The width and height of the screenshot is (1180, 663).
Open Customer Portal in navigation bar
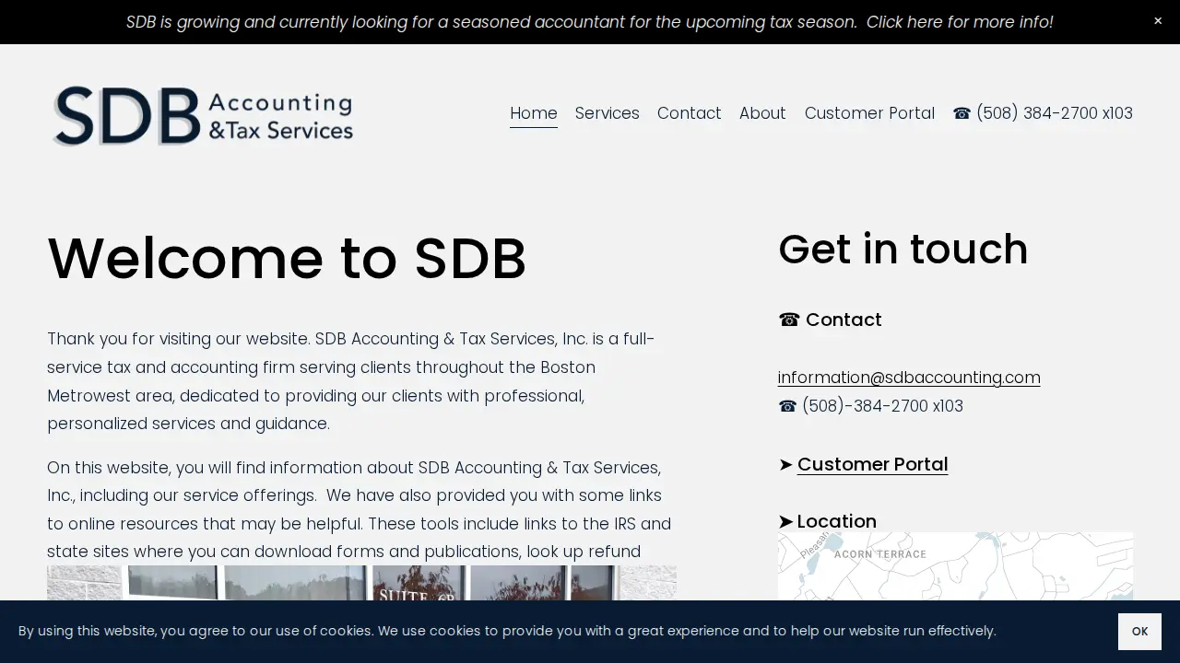869,113
